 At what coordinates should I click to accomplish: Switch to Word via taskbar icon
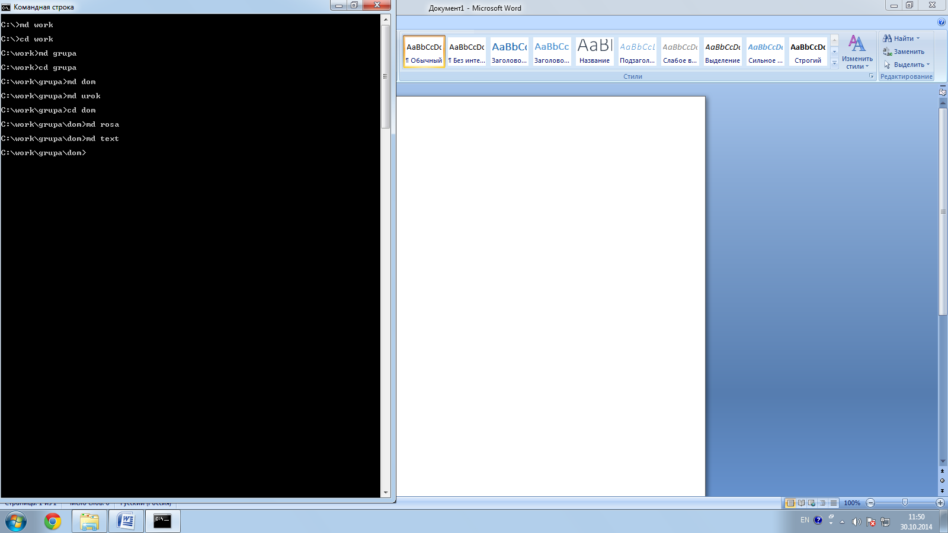tap(126, 522)
